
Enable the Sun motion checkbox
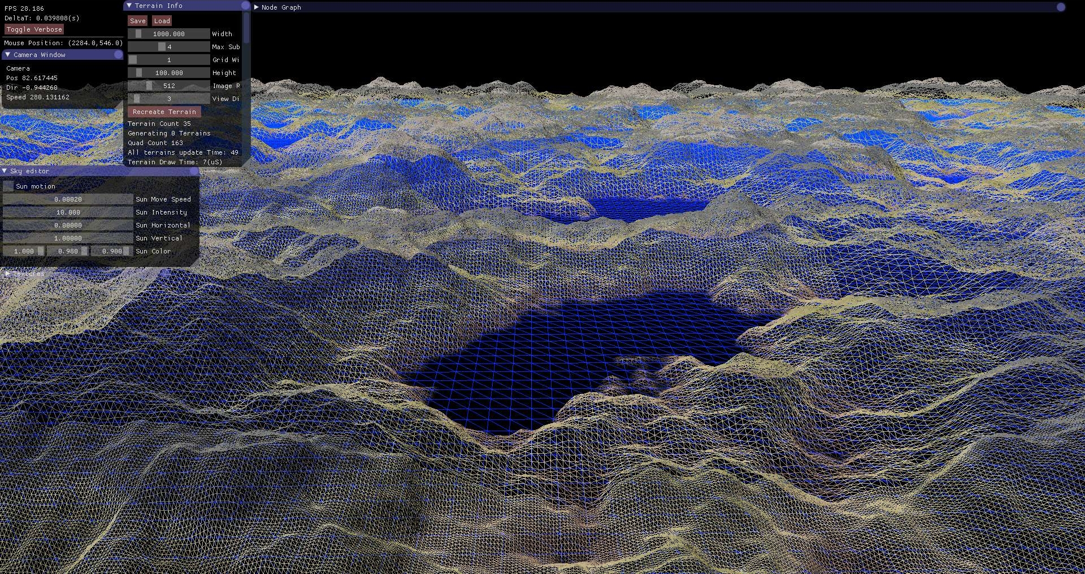point(8,186)
